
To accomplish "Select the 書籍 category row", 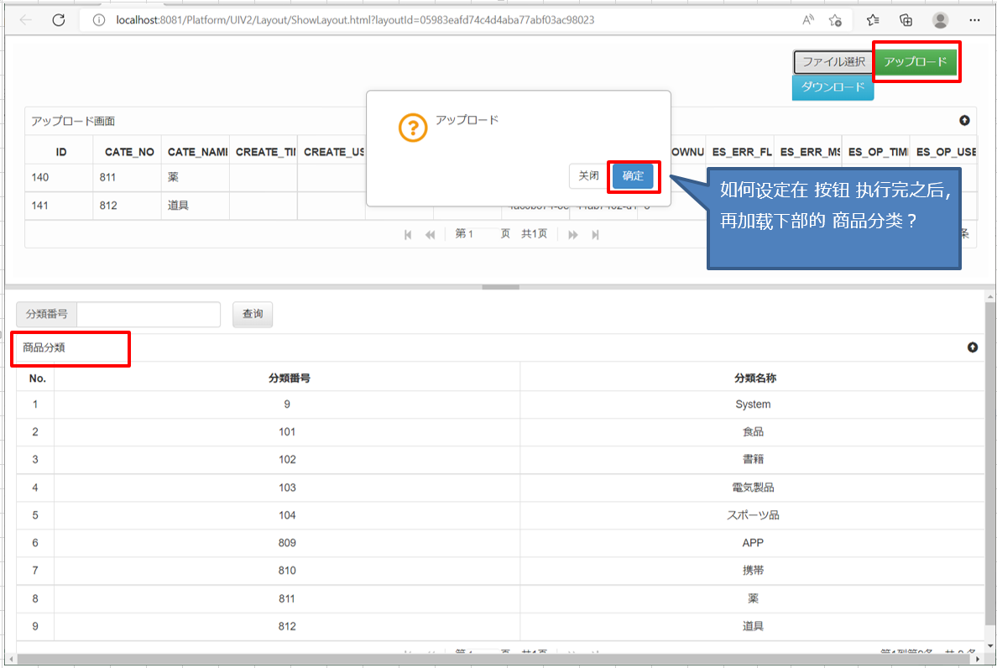I will [500, 460].
